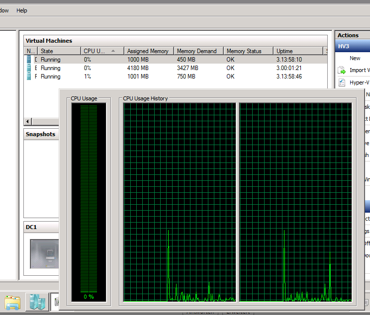Select the HV3 header in Actions pane

(x=353, y=46)
